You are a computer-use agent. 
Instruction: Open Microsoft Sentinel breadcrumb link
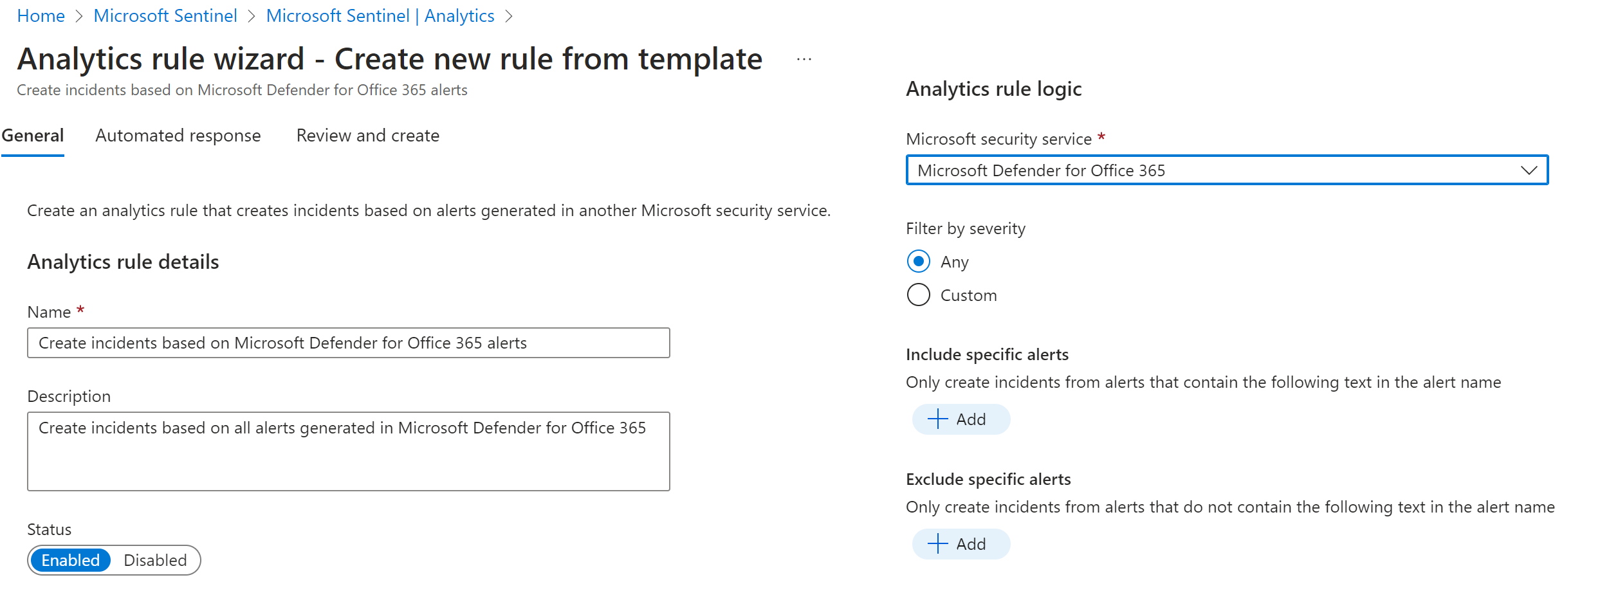coord(165,16)
